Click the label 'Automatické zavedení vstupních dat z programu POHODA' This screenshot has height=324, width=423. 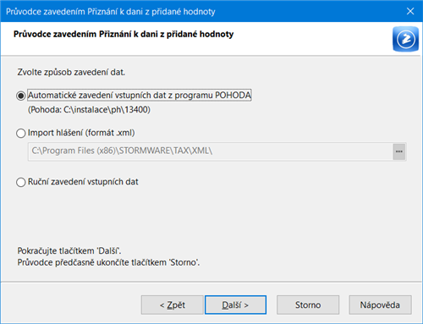coord(140,96)
